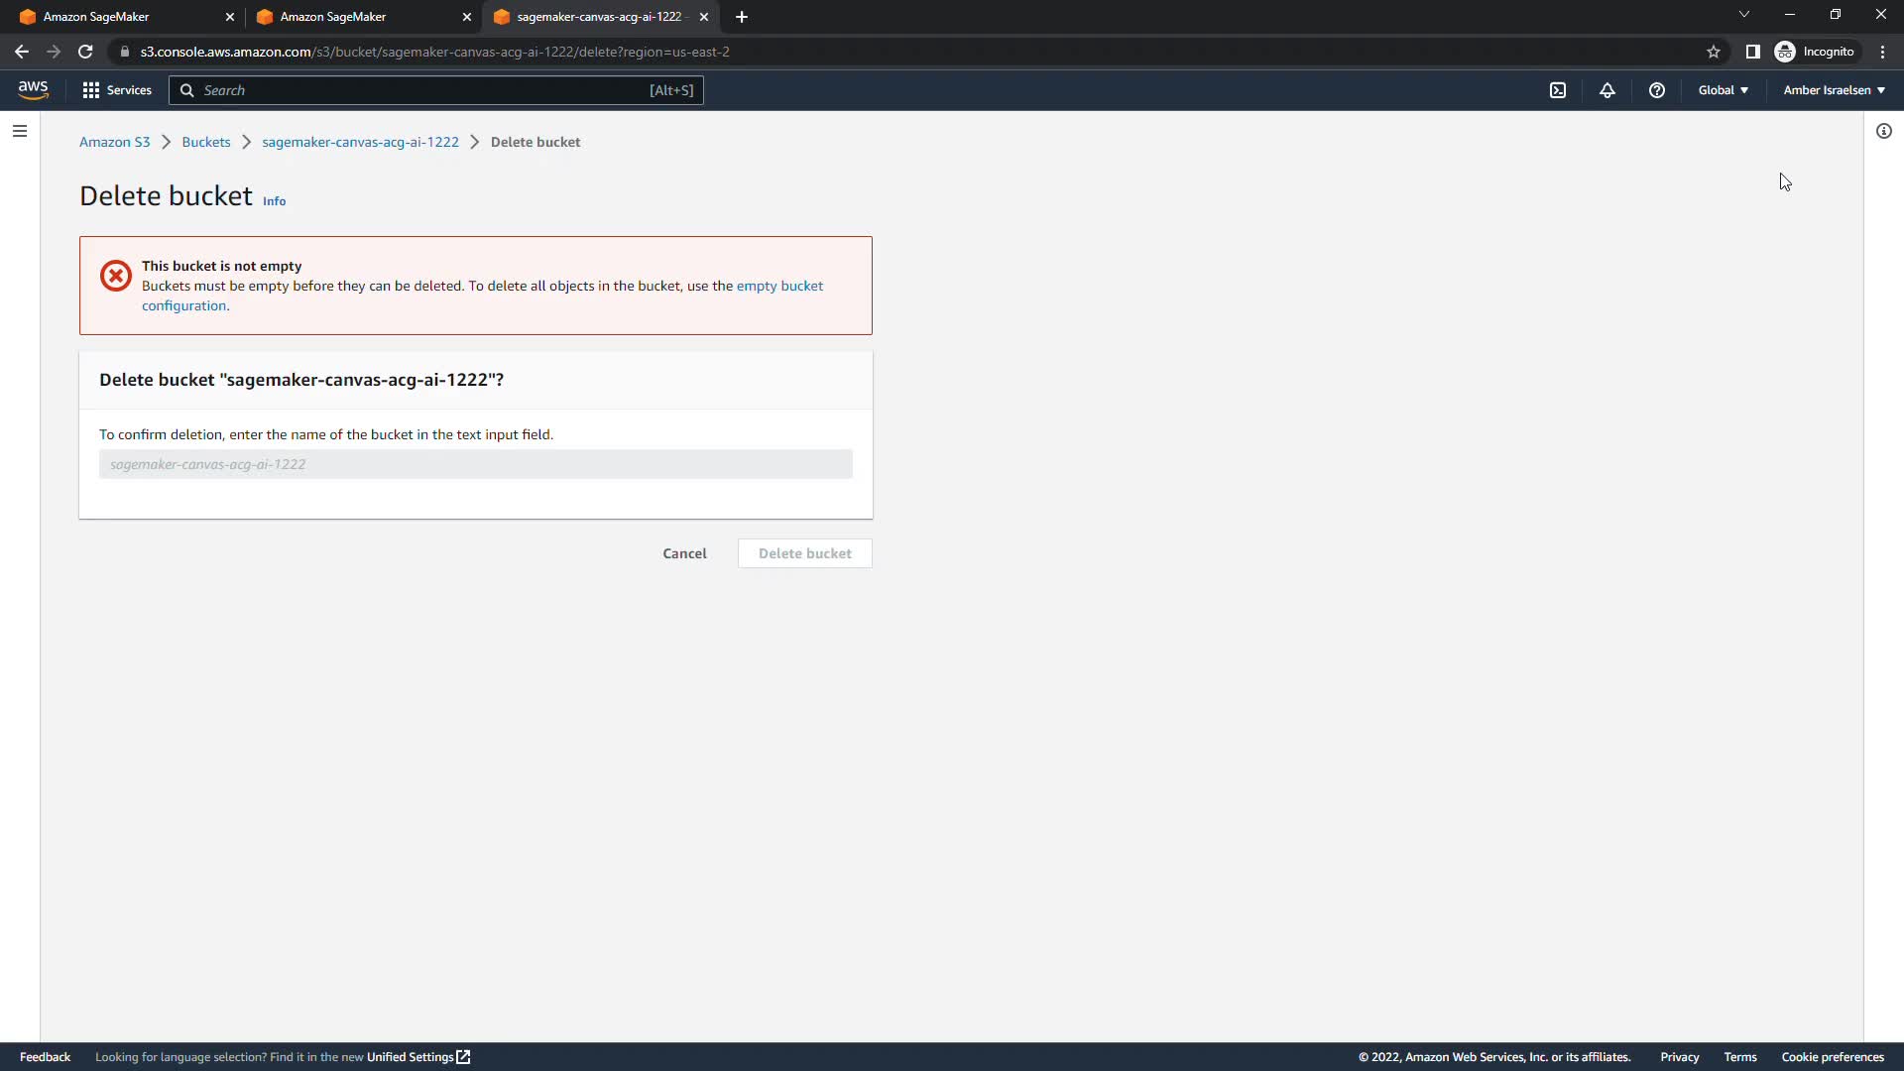1904x1071 pixels.
Task: Bookmark this page with star icon
Action: [x=1713, y=52]
